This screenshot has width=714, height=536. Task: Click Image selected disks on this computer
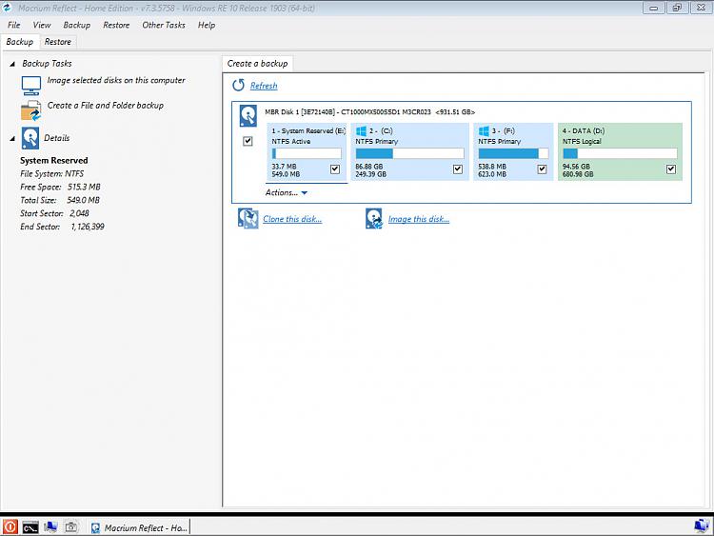(x=116, y=80)
